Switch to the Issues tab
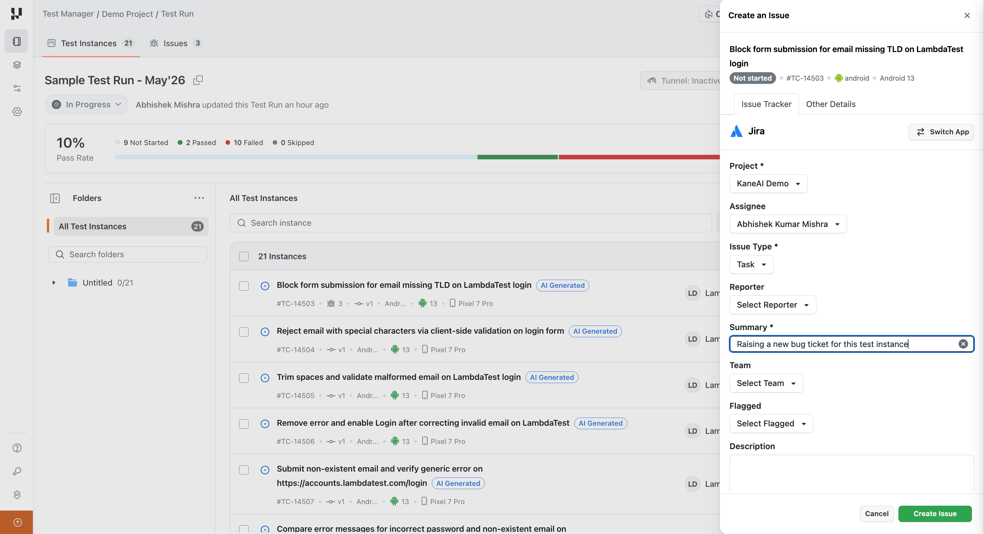 (176, 43)
